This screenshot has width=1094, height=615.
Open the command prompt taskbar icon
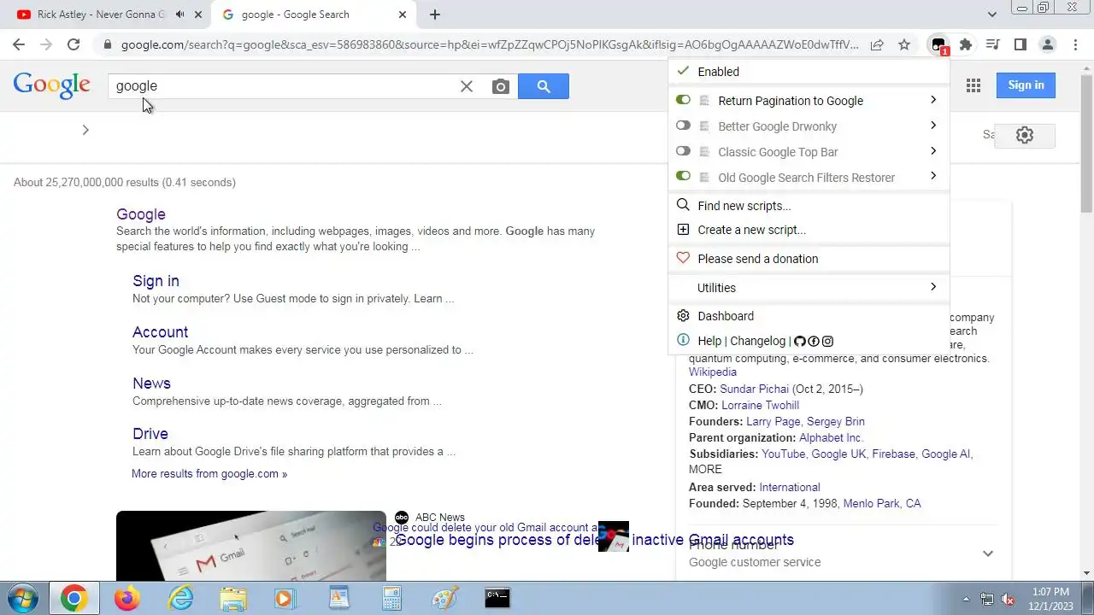[497, 598]
